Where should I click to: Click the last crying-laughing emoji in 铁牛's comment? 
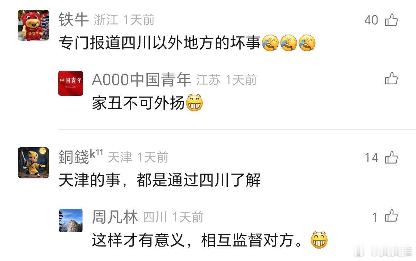tap(307, 44)
